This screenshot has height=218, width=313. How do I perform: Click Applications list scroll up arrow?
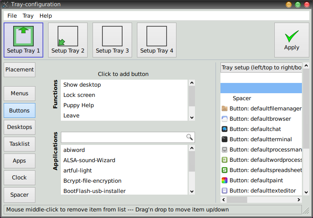192,148
